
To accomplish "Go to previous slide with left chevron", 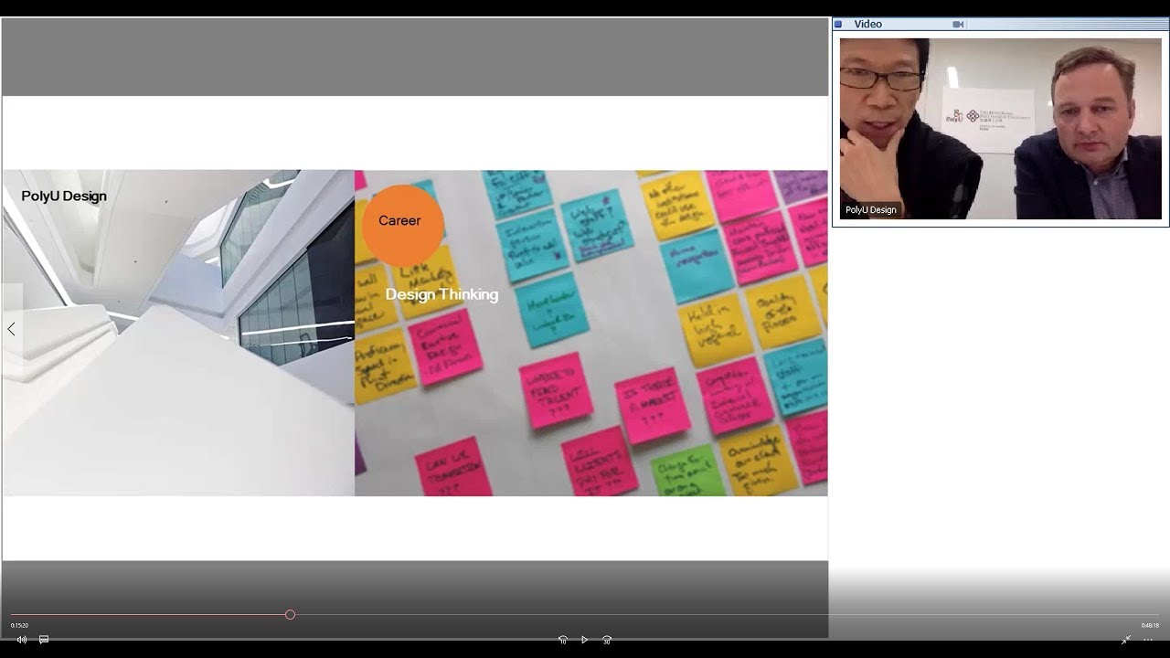I will pyautogui.click(x=11, y=329).
